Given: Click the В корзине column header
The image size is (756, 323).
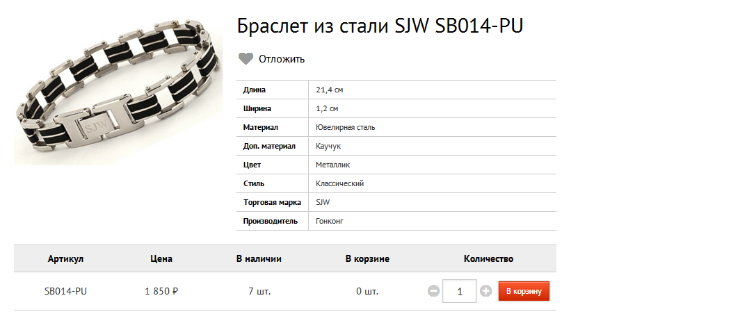Looking at the screenshot, I should tap(367, 259).
